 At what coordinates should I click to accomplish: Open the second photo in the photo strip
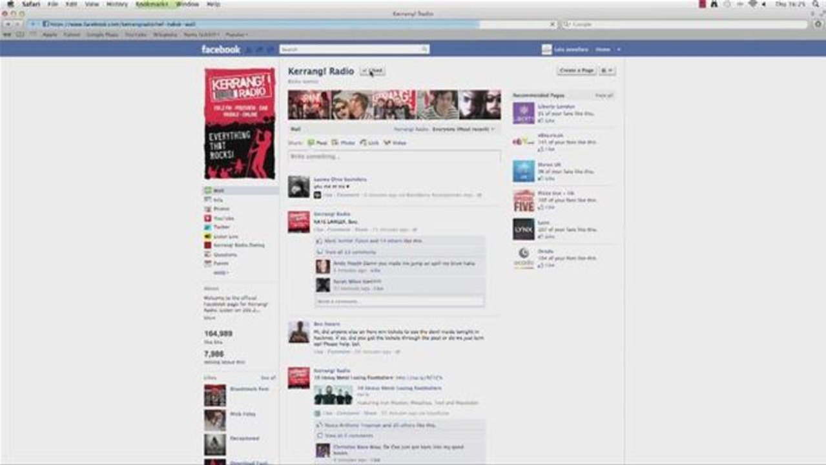352,105
